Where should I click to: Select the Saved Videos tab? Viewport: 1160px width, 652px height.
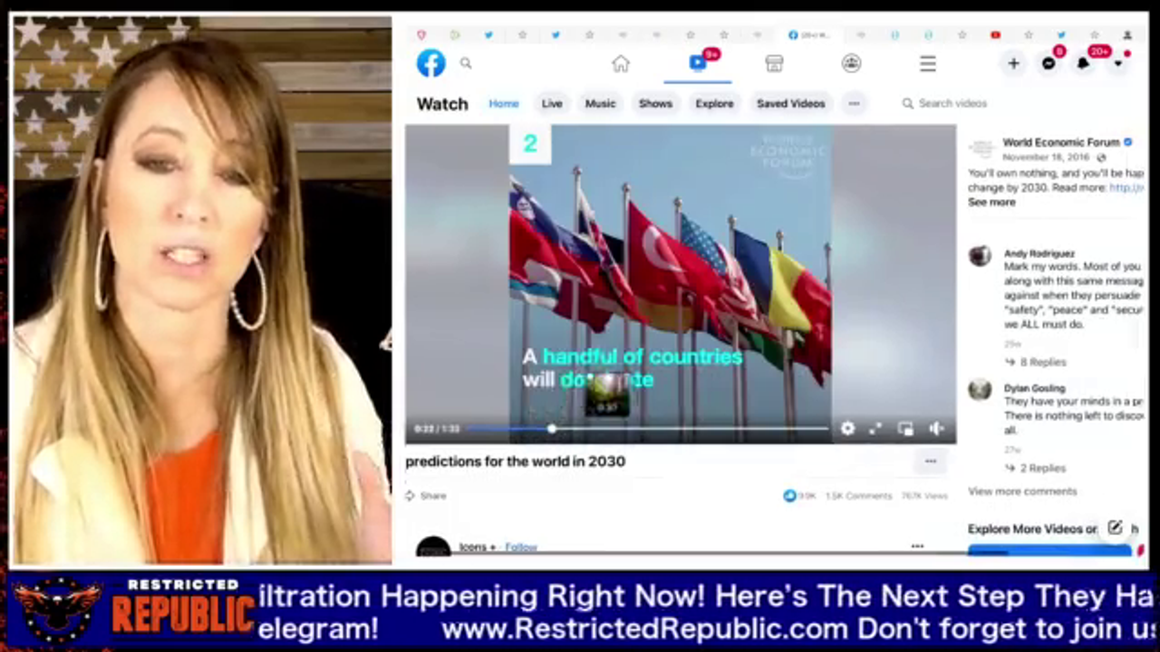pos(790,103)
